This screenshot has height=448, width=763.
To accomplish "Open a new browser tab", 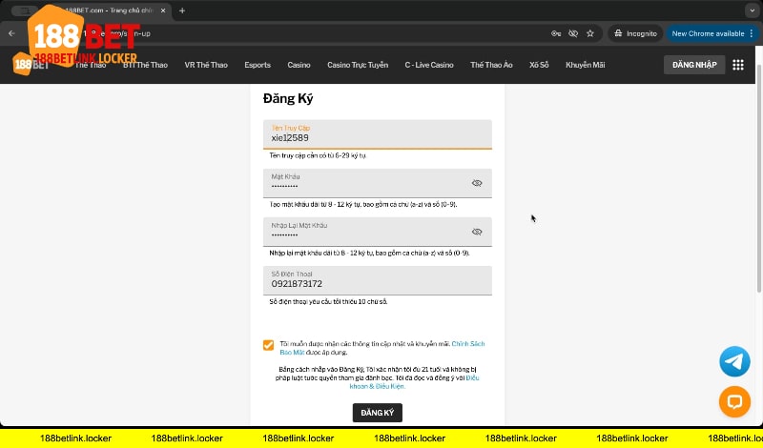I will coord(182,10).
